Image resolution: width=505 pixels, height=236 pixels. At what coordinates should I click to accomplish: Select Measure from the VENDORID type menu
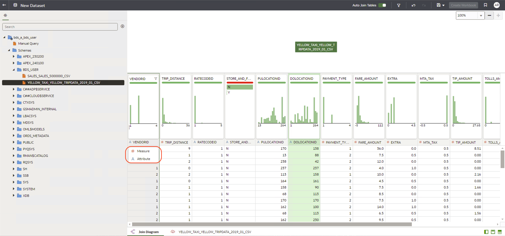(x=143, y=151)
